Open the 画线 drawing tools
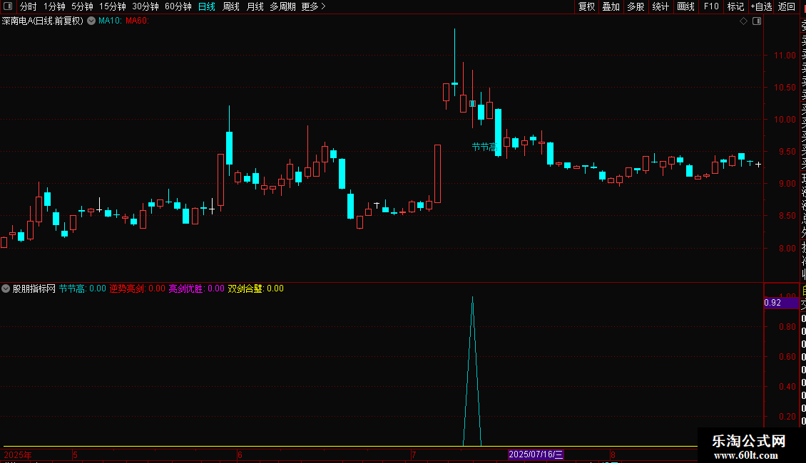Image resolution: width=806 pixels, height=463 pixels. coord(685,6)
